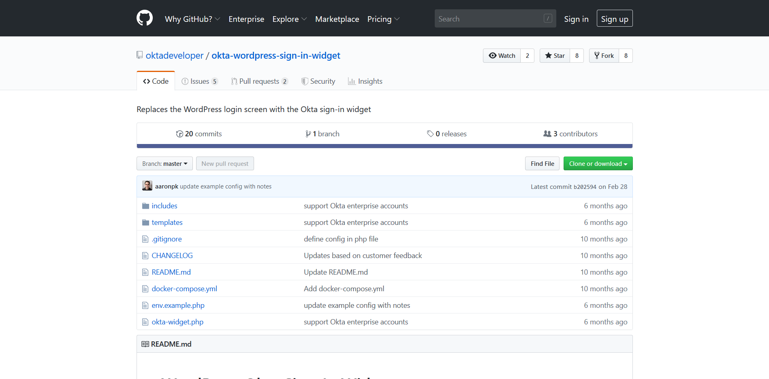Click the New pull request button
This screenshot has width=769, height=379.
(x=225, y=163)
